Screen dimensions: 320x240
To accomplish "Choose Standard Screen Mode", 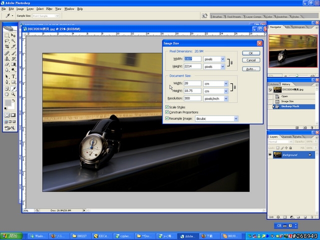I will point(6,121).
